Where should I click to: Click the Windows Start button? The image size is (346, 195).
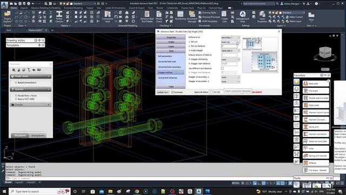pos(4,191)
